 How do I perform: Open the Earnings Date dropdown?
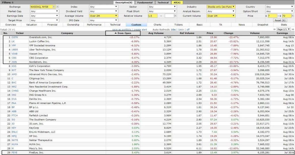[x=45, y=16]
